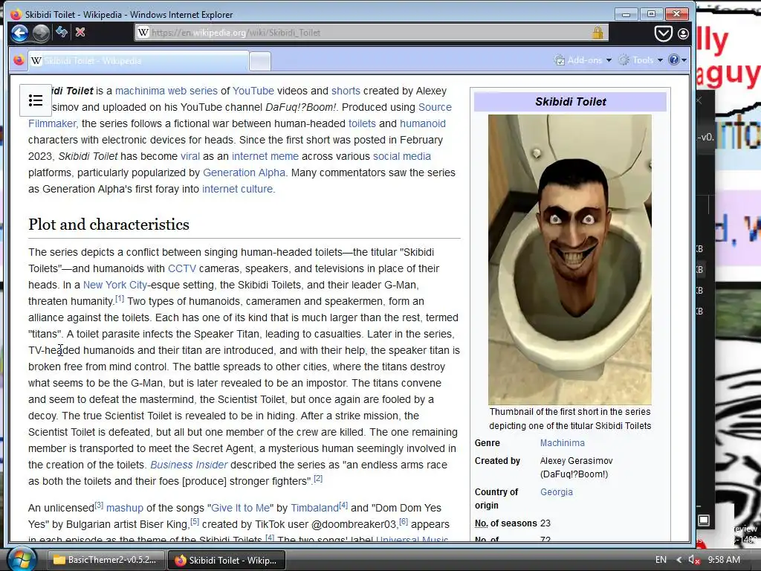
Task: Open a new blank tab button
Action: point(260,61)
